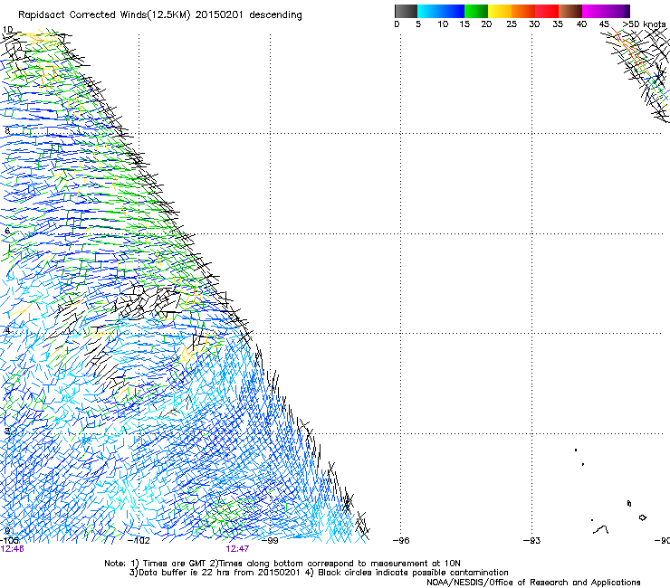Click the '4' latitude axis label
The width and height of the screenshot is (670, 588).
pos(7,330)
